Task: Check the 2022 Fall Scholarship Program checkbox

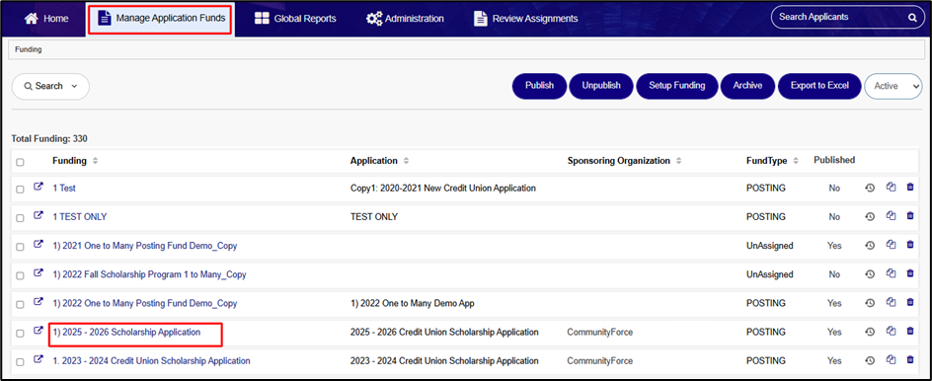Action: pos(20,275)
